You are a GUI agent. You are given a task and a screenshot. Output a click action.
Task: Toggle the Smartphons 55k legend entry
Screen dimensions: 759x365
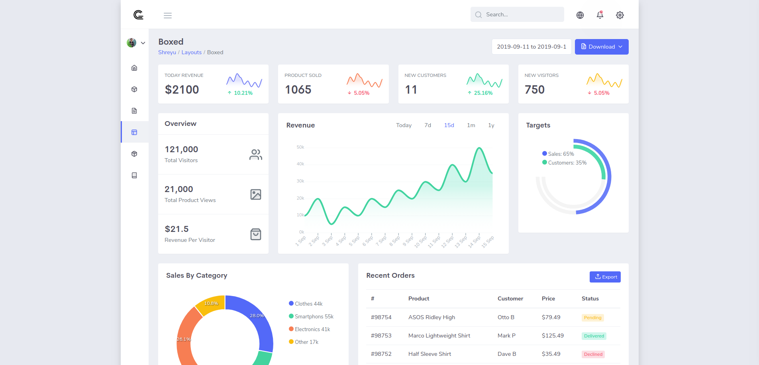point(311,316)
